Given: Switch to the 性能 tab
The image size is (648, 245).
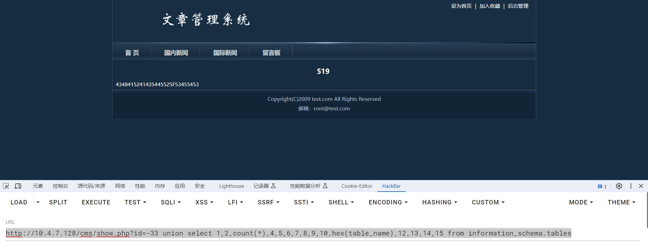Looking at the screenshot, I should pyautogui.click(x=140, y=186).
